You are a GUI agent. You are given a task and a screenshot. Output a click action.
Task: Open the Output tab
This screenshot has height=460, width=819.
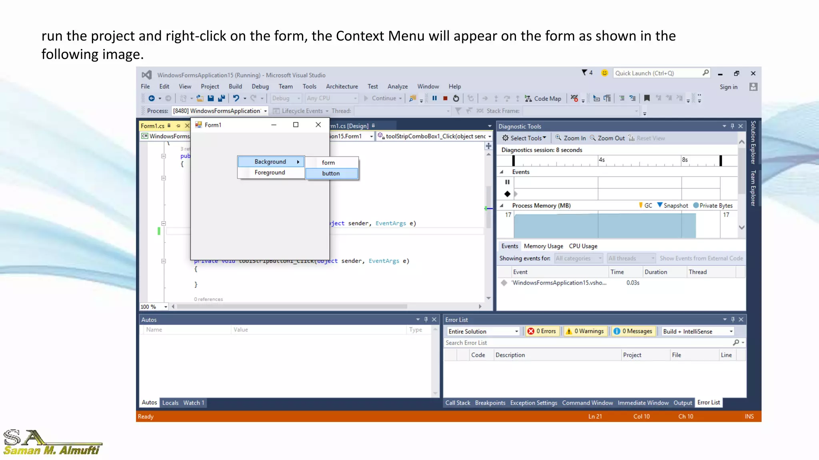(x=683, y=402)
